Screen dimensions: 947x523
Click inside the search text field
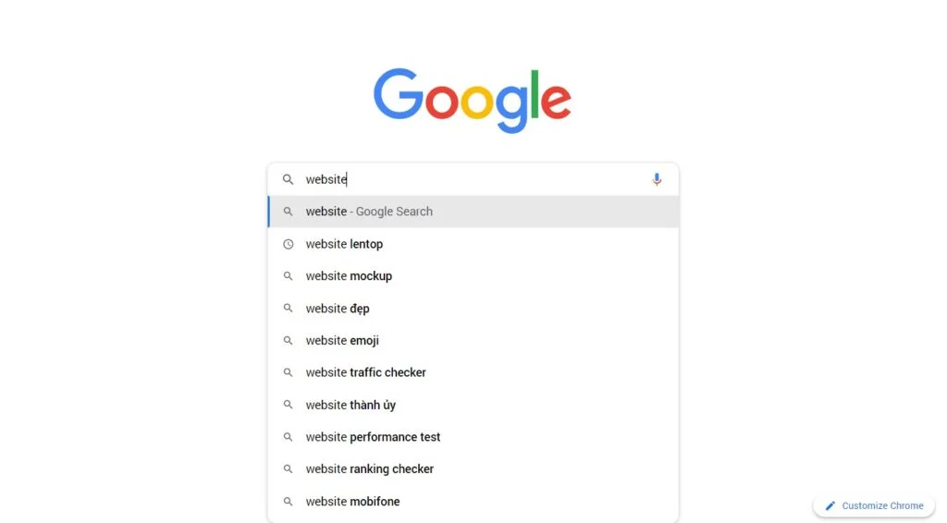[471, 180]
